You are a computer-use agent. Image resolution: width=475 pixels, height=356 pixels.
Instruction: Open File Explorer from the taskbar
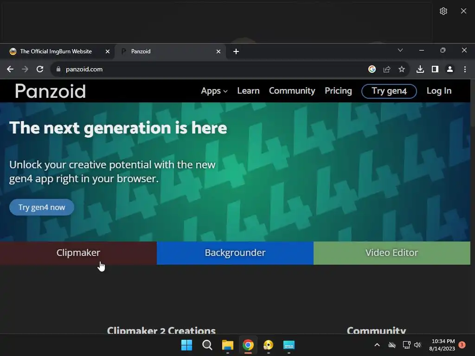(227, 345)
